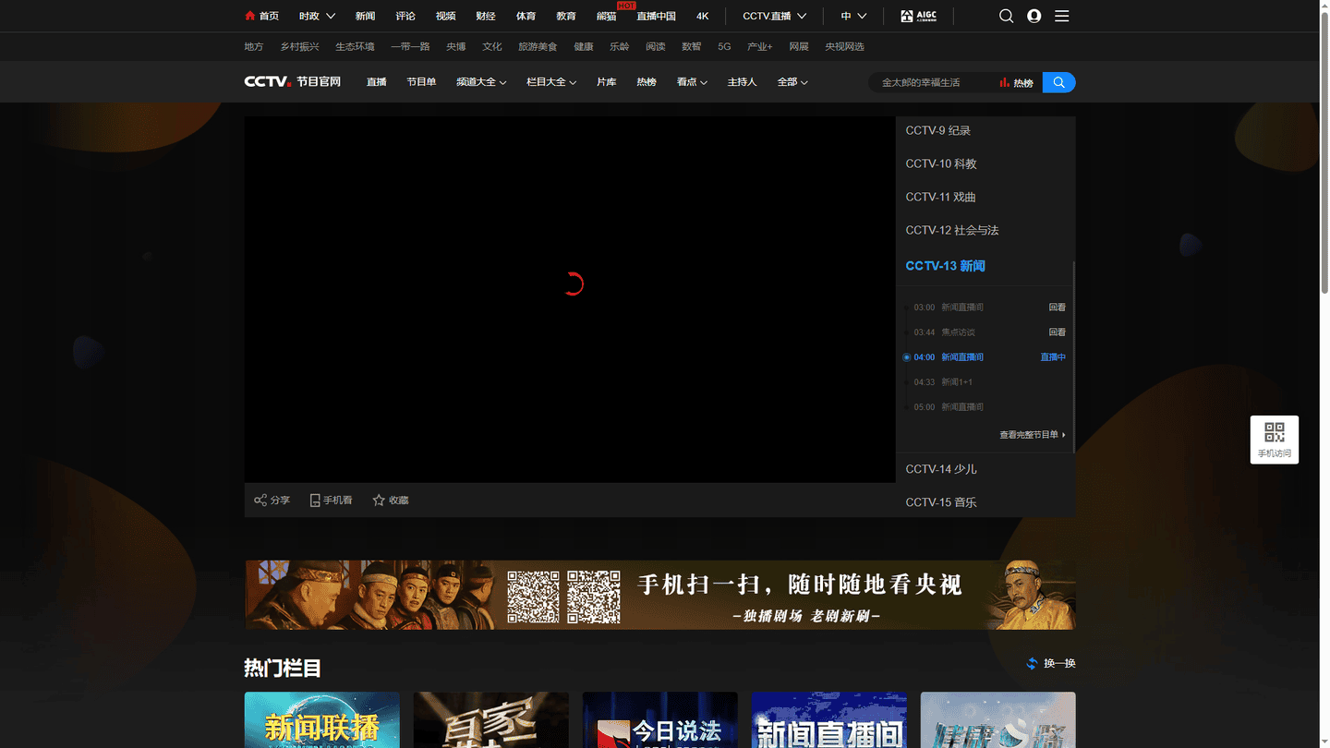1330x748 pixels.
Task: Open the 新闻 top navigation item
Action: [x=365, y=16]
